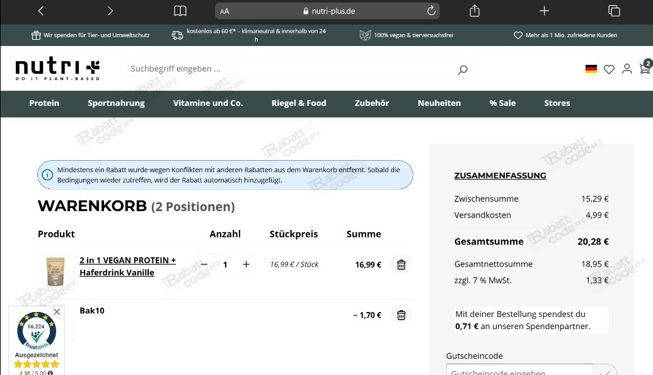
Task: Remove the Bak10 discount with trash icon
Action: [401, 315]
